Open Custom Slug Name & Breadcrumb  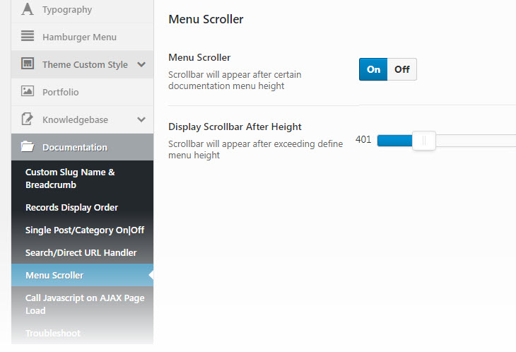(70, 178)
